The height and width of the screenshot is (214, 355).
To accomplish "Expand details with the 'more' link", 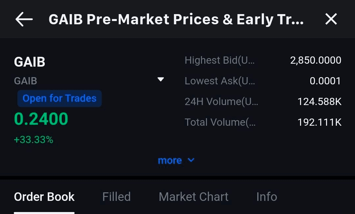I will pos(170,160).
